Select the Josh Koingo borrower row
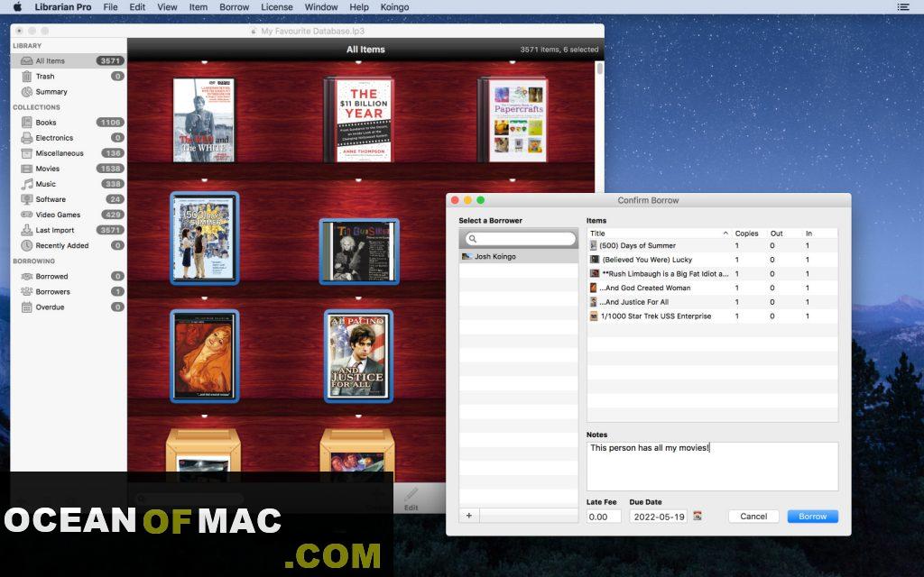 pos(519,256)
